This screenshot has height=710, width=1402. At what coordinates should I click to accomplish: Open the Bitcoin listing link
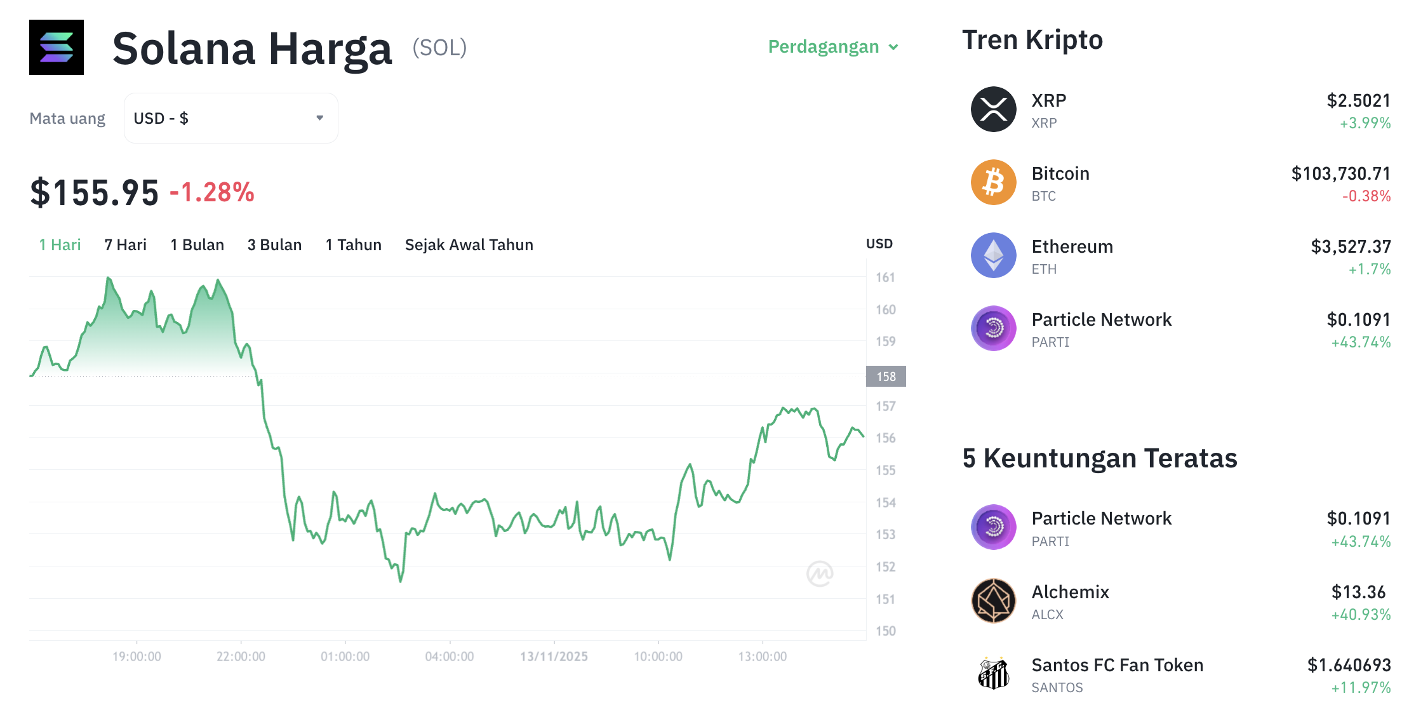(1060, 173)
